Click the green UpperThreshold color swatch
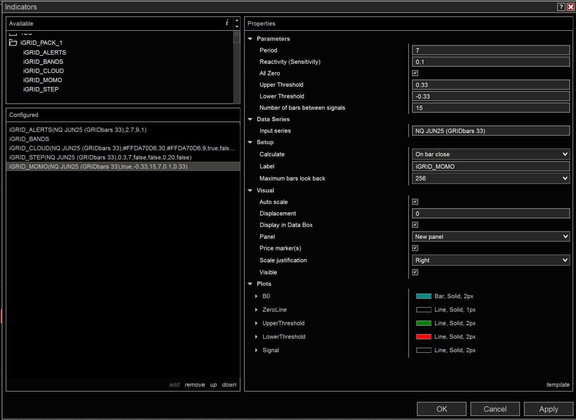576x420 pixels. 423,323
